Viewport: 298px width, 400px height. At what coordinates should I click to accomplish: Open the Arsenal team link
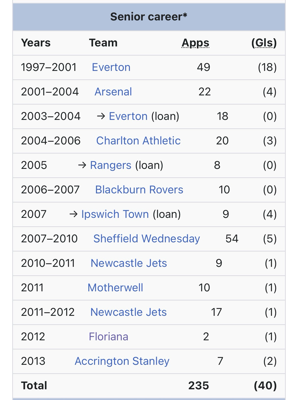(113, 92)
